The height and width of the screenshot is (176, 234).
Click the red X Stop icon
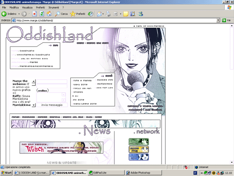tap(34, 14)
